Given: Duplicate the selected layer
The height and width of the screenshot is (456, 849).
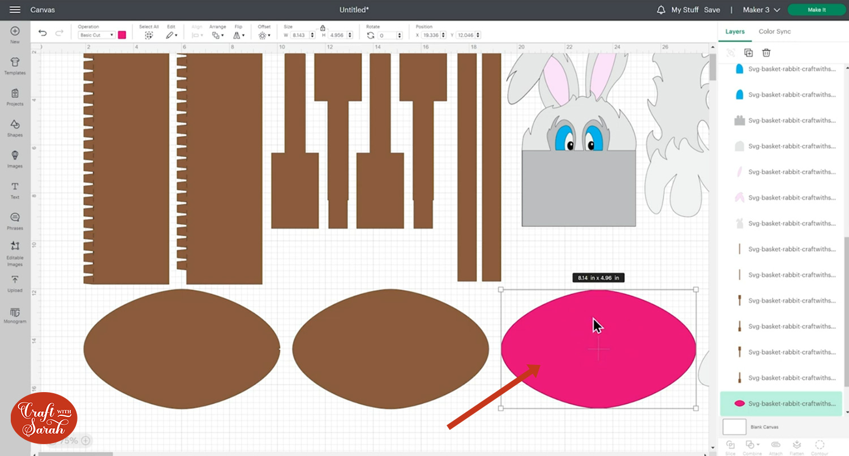Looking at the screenshot, I should coord(748,53).
